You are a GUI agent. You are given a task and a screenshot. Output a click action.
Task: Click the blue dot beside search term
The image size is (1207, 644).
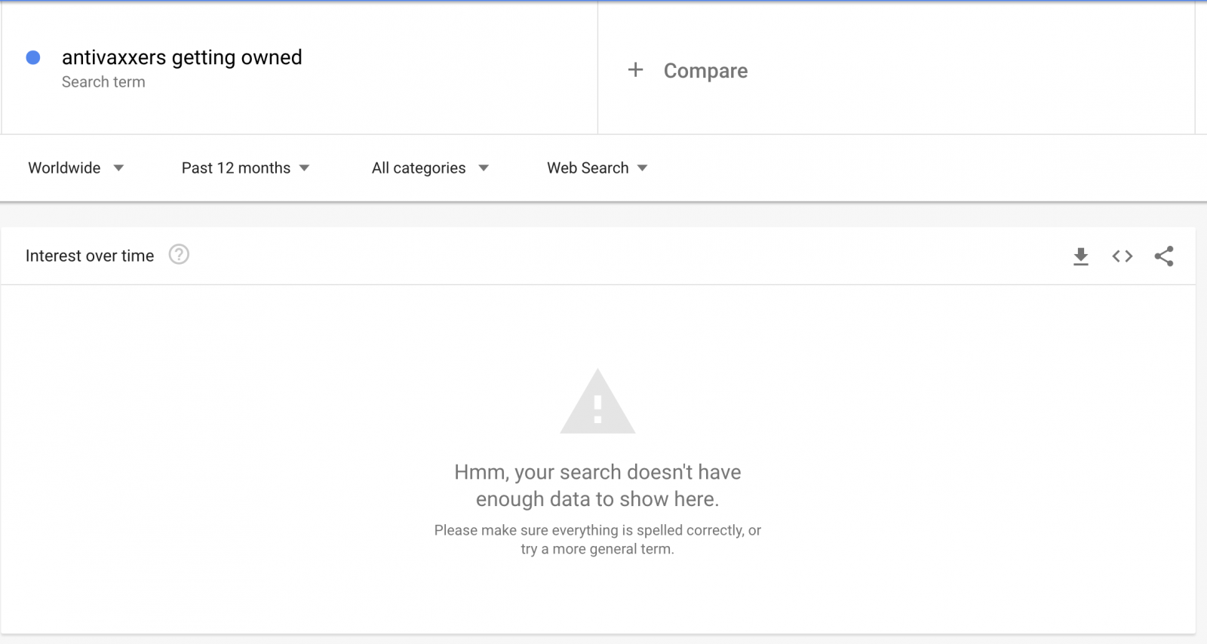coord(33,57)
